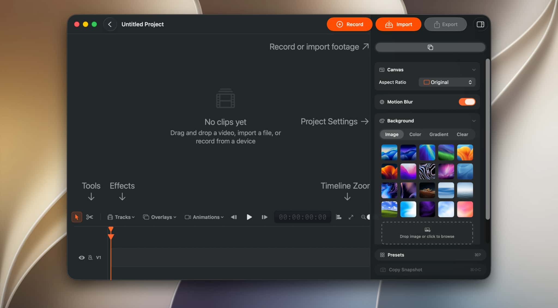Pick the pink-to-orange gradient background thumbnail
The image size is (558, 308).
pos(465,209)
